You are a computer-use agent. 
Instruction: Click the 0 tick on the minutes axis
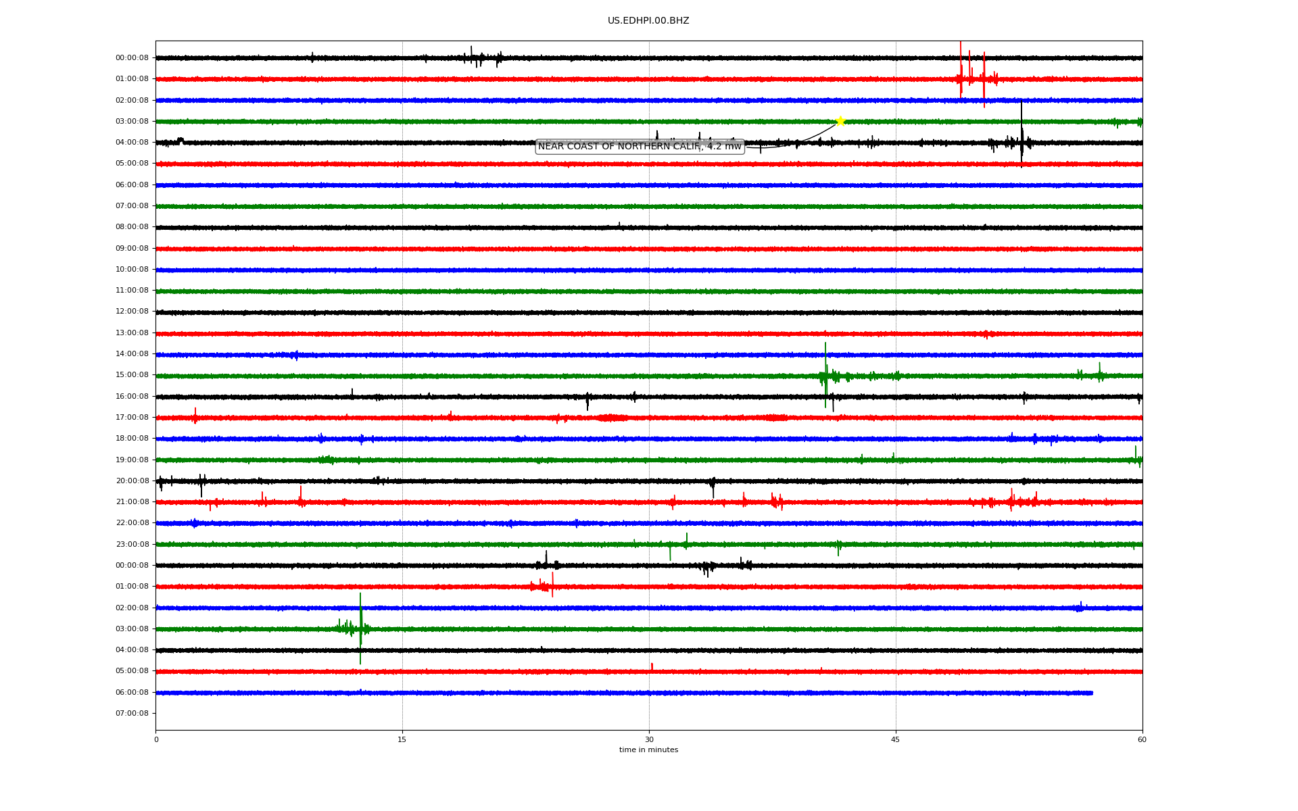pos(156,739)
